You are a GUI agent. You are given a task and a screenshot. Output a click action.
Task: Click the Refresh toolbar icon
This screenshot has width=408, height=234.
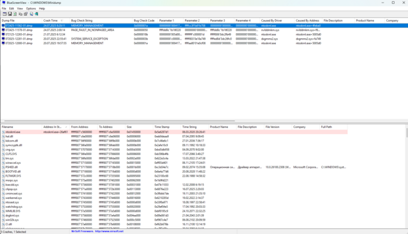coord(15,14)
